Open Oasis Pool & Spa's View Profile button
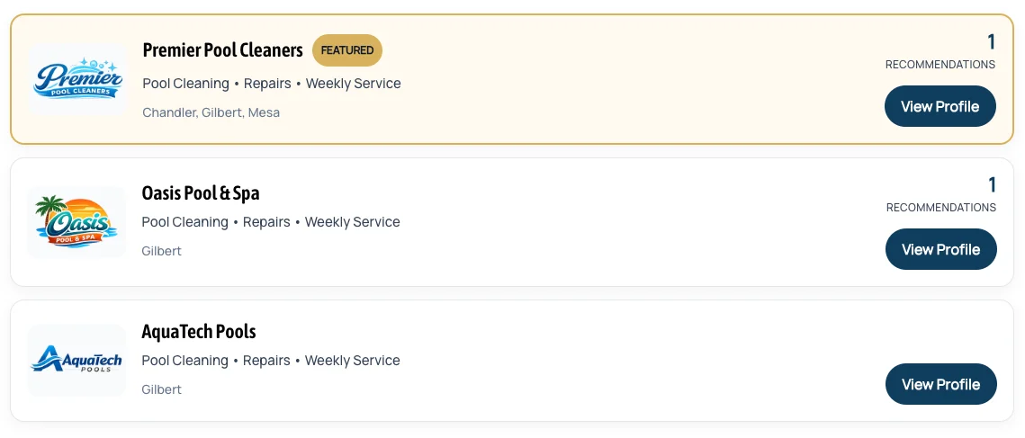The width and height of the screenshot is (1025, 438). [940, 249]
